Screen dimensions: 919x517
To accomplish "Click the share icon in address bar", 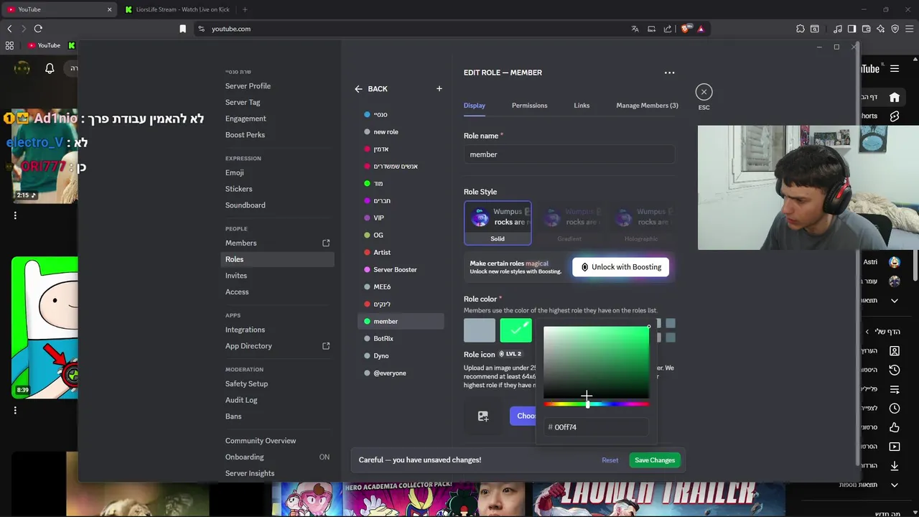I will (668, 29).
